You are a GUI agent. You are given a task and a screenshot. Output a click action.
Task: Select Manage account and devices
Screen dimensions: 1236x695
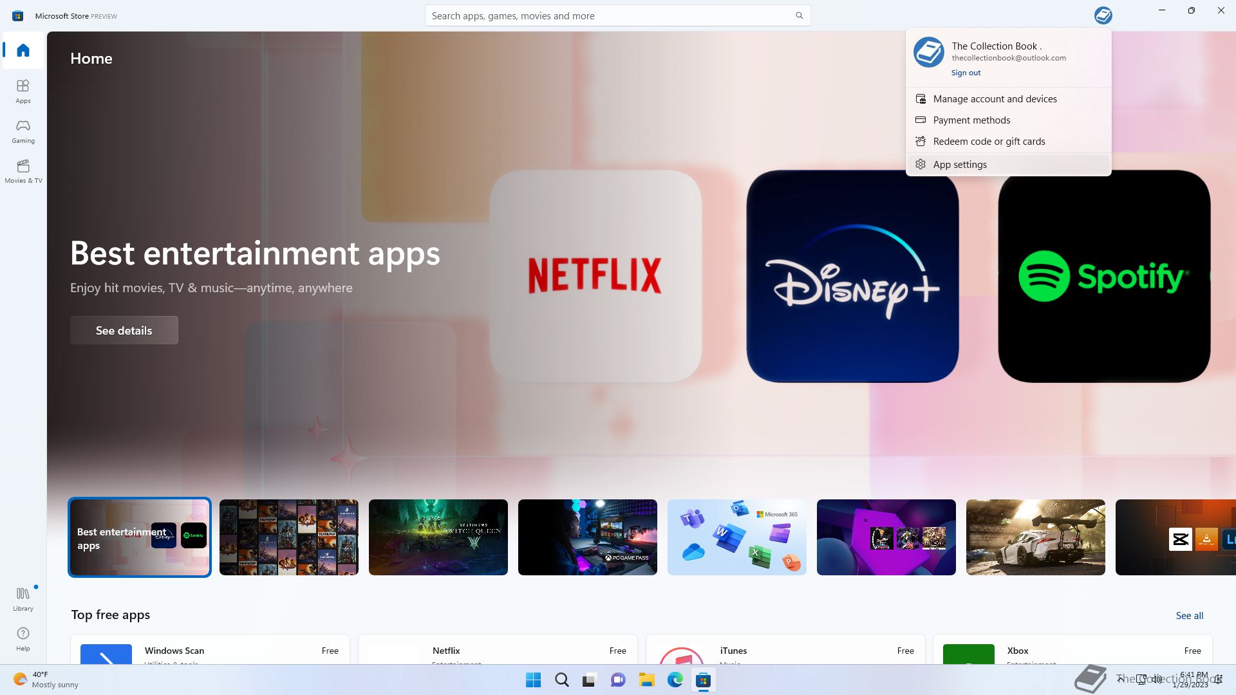[1008, 99]
